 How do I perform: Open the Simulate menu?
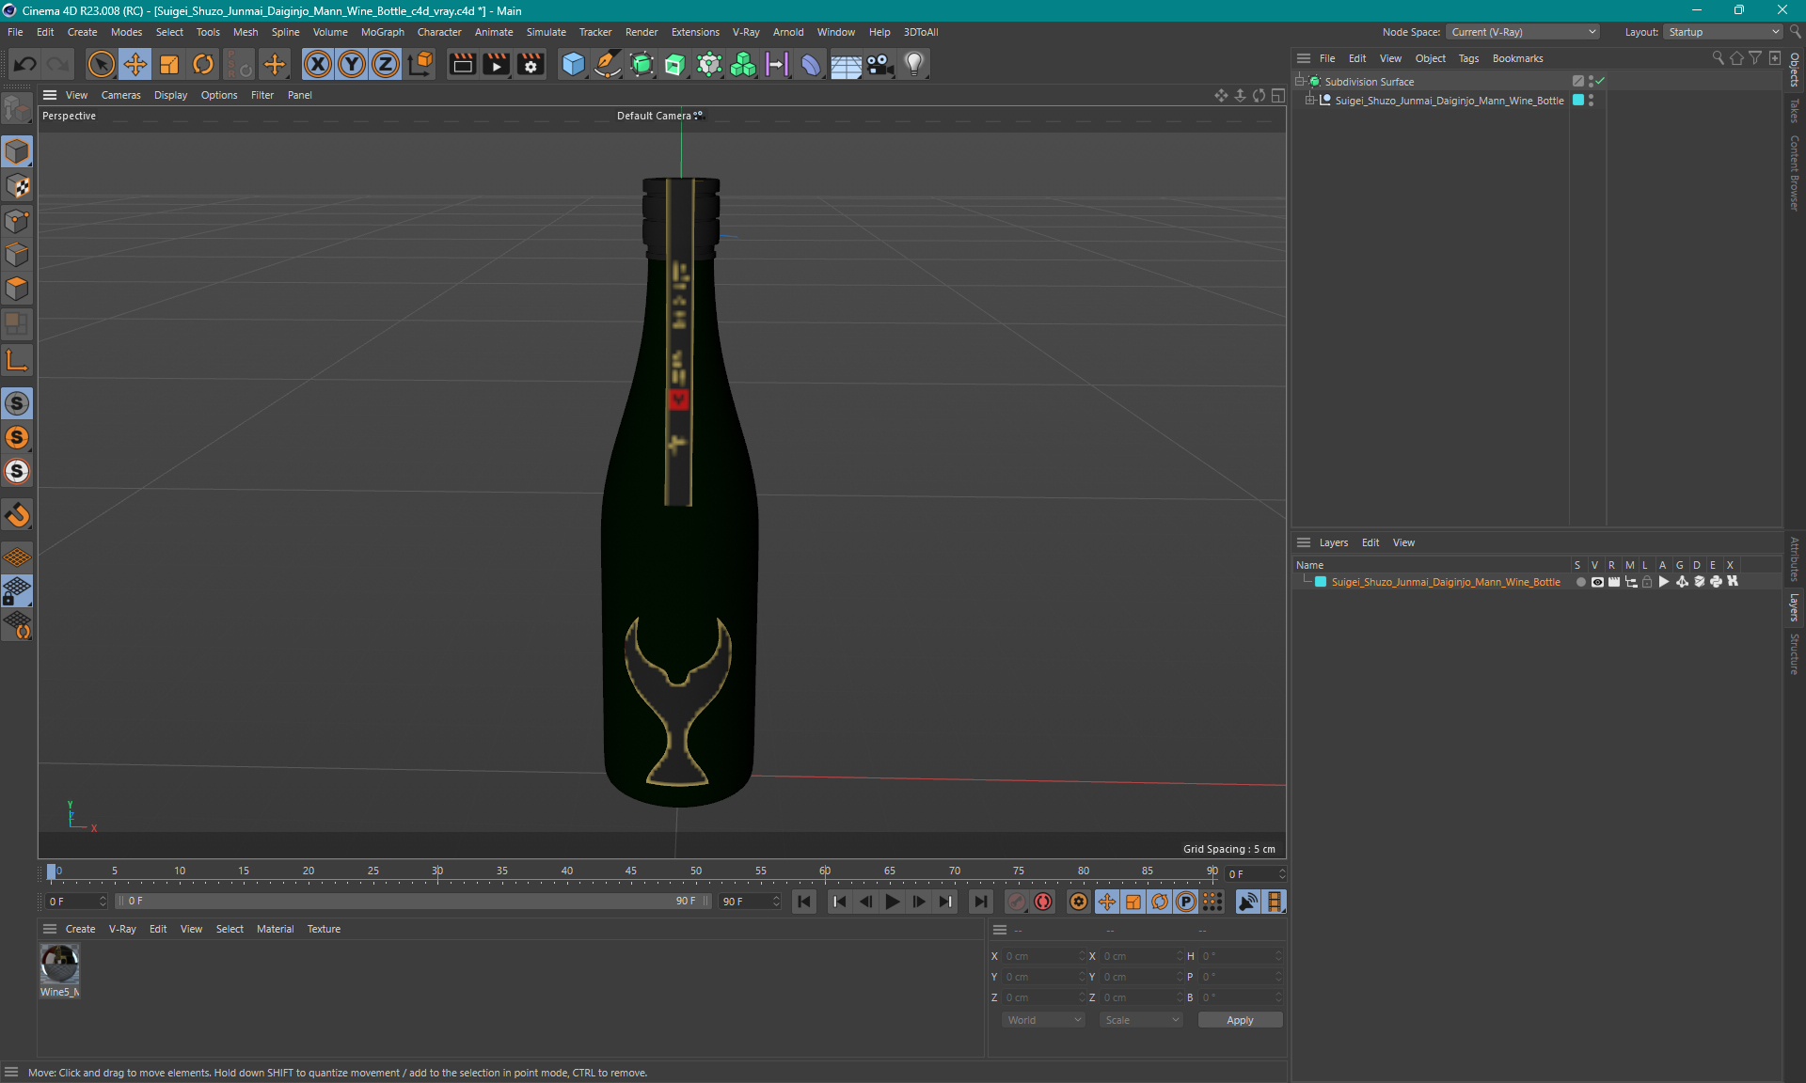click(x=546, y=32)
